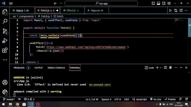The image size is (191, 107).
Task: Publish changes using the cloud sync icon
Action: [19, 99]
